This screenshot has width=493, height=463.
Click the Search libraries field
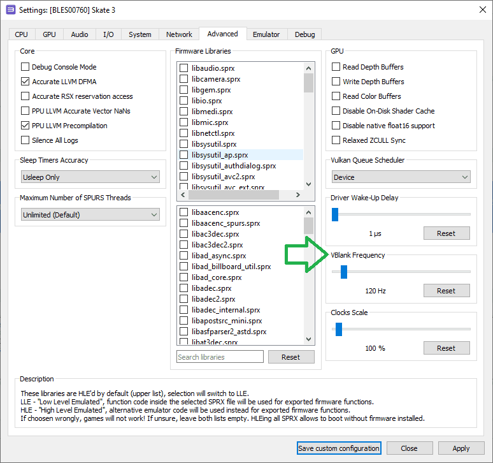click(x=220, y=357)
